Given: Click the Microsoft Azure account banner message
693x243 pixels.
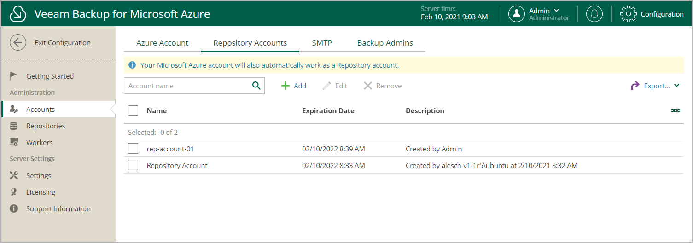Looking at the screenshot, I should [269, 65].
